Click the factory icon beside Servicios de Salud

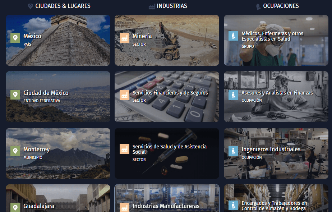(x=124, y=149)
